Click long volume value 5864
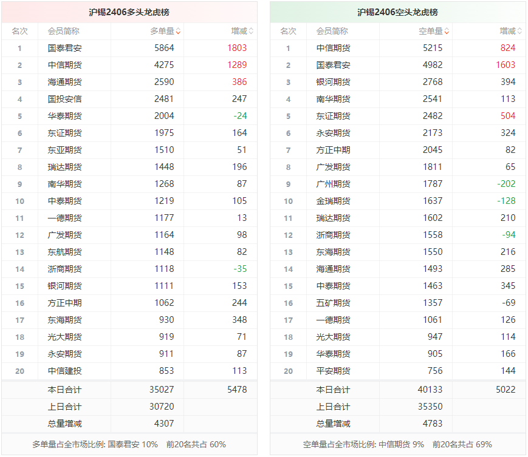This screenshot has width=528, height=457. [164, 48]
